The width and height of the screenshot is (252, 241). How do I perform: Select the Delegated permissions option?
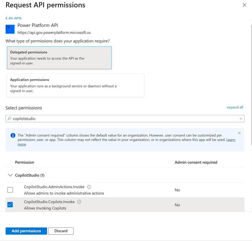[59, 58]
